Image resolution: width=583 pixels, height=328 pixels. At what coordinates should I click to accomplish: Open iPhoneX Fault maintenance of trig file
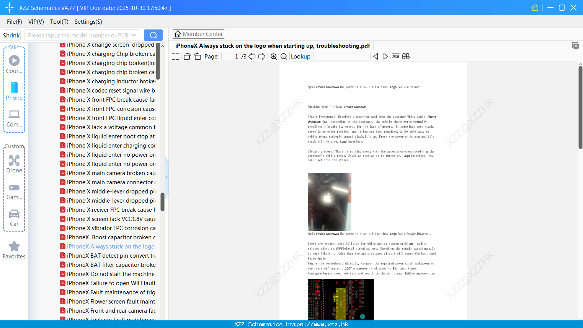[108, 292]
